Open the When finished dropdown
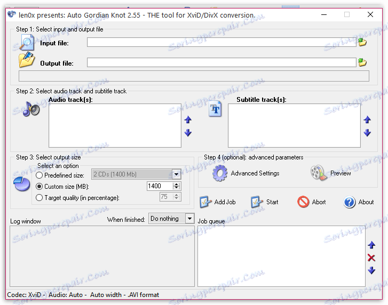Viewport: 388px width, 305px height. 189,219
